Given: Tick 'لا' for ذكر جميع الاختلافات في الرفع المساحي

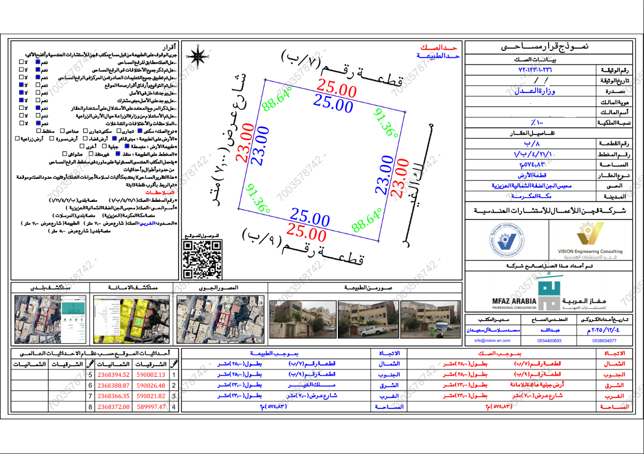Looking at the screenshot, I should [x=21, y=70].
